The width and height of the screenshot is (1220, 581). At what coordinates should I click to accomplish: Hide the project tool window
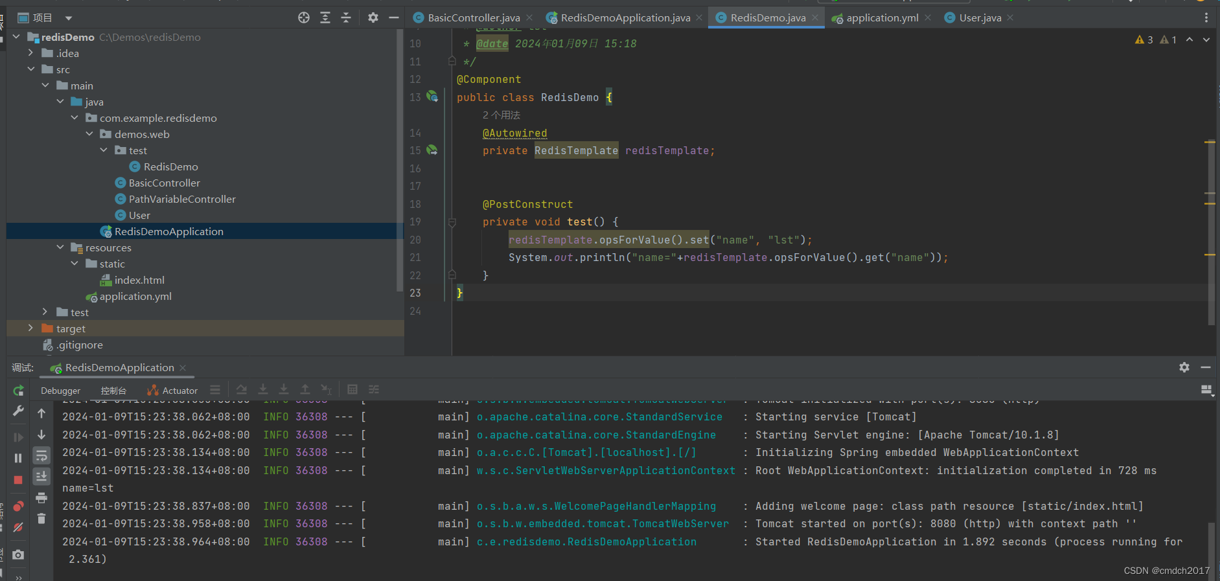(393, 17)
